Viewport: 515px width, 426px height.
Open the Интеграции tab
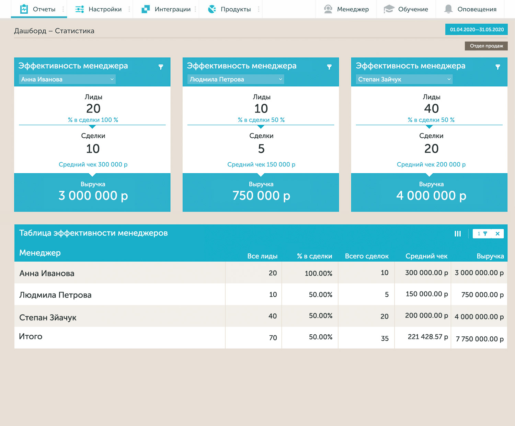click(166, 9)
